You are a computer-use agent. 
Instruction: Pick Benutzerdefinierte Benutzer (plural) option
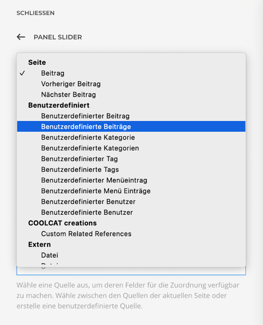(x=87, y=213)
